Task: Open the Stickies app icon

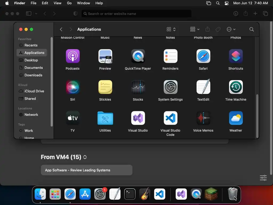Action: (105, 87)
